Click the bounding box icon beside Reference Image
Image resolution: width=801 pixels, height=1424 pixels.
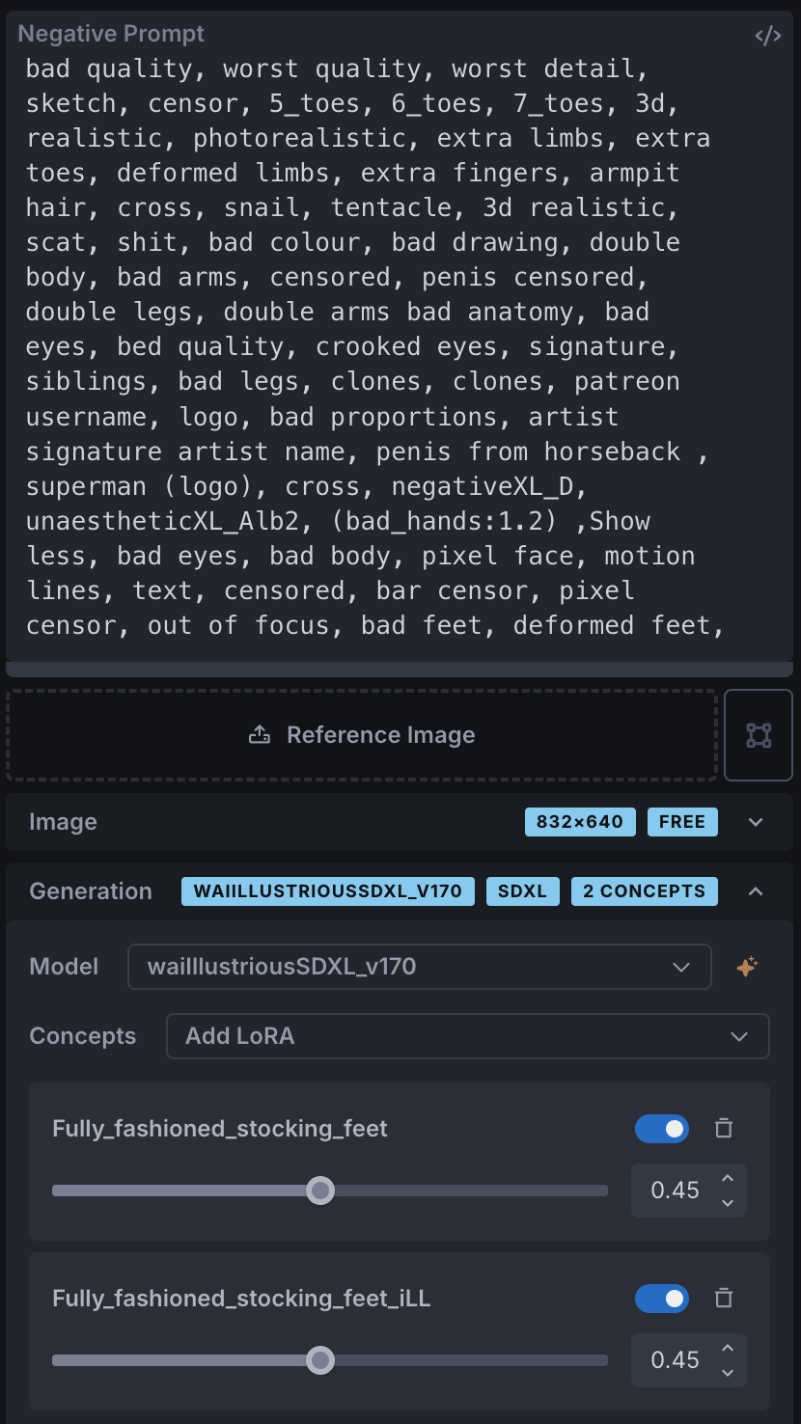point(759,735)
